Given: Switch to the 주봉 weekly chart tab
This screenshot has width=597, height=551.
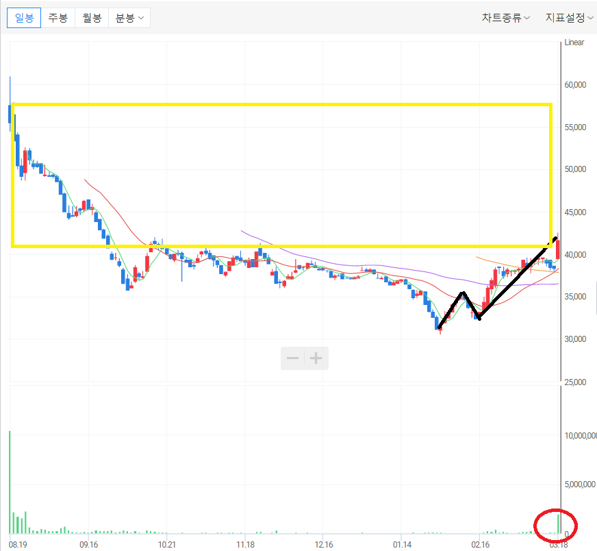Looking at the screenshot, I should pyautogui.click(x=58, y=18).
